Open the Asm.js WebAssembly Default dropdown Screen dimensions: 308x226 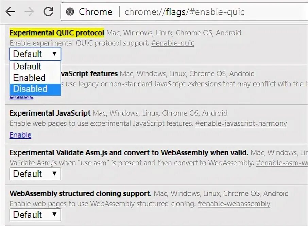[x=35, y=174]
